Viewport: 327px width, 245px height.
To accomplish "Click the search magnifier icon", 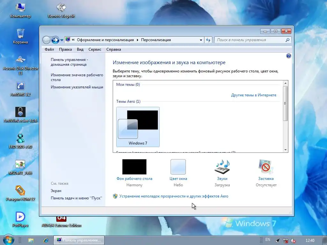I will point(288,40).
